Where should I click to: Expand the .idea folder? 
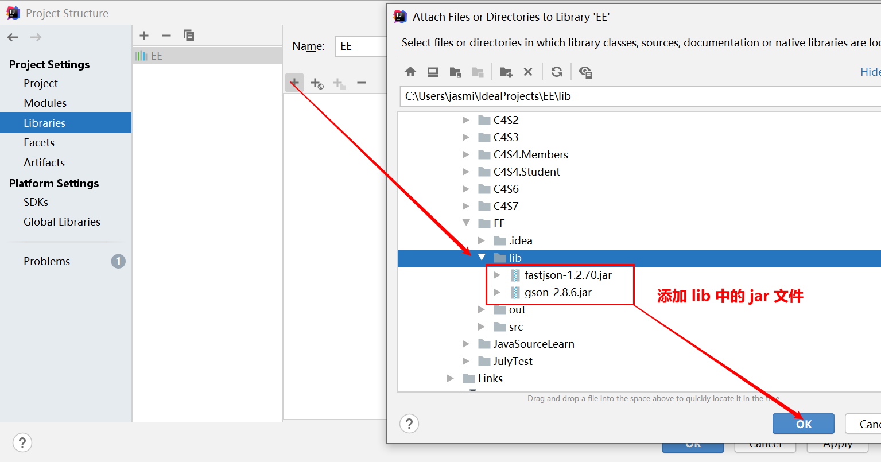[482, 240]
